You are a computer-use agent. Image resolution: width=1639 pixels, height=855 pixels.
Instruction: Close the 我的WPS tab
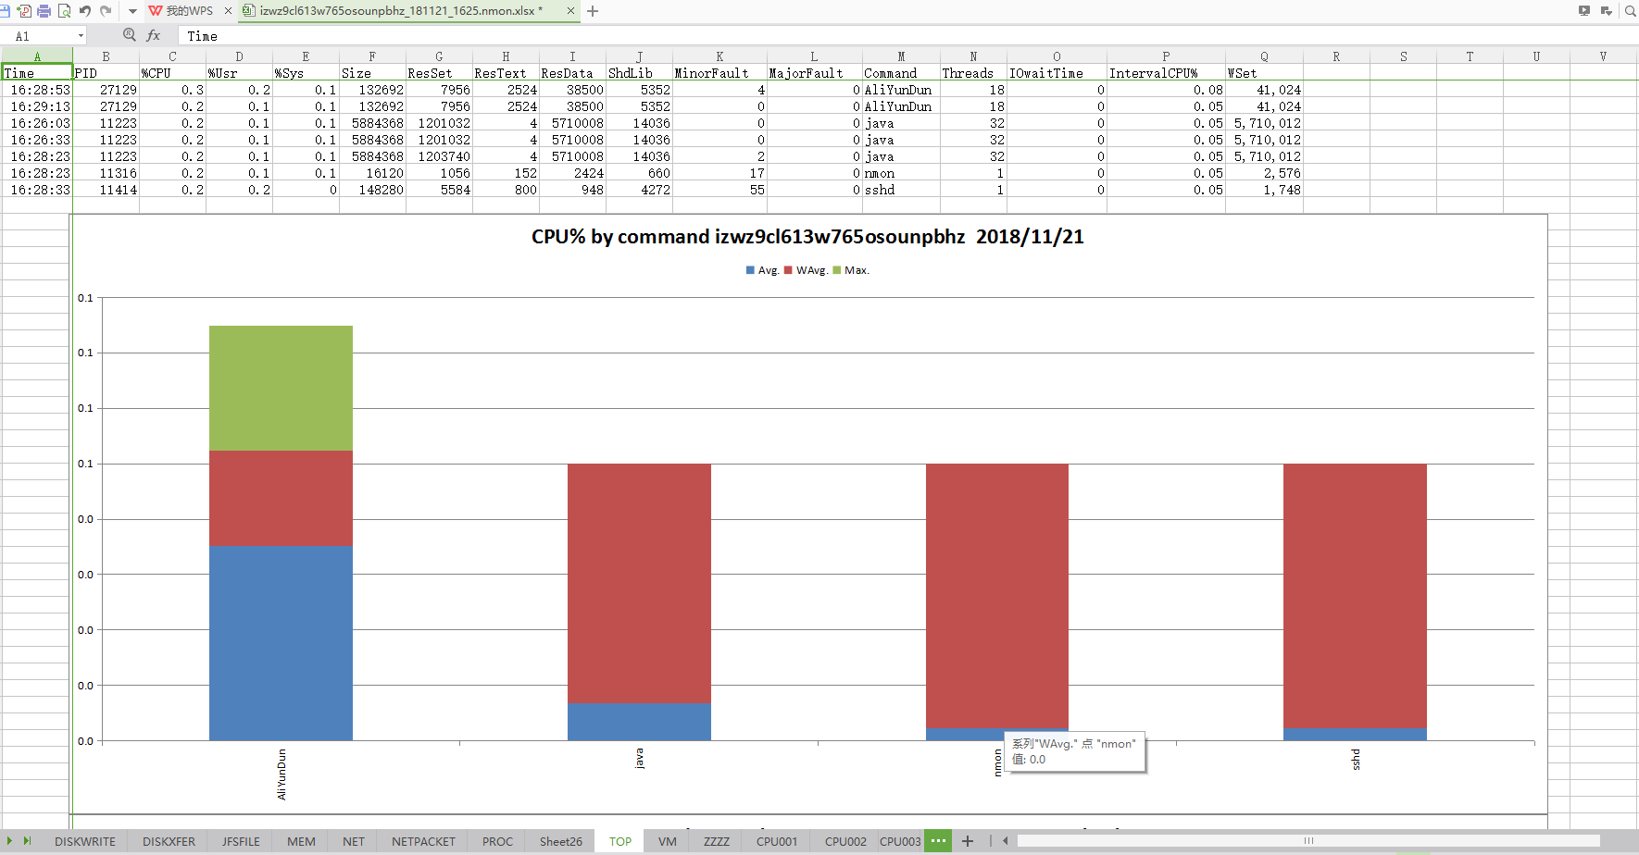click(x=228, y=11)
